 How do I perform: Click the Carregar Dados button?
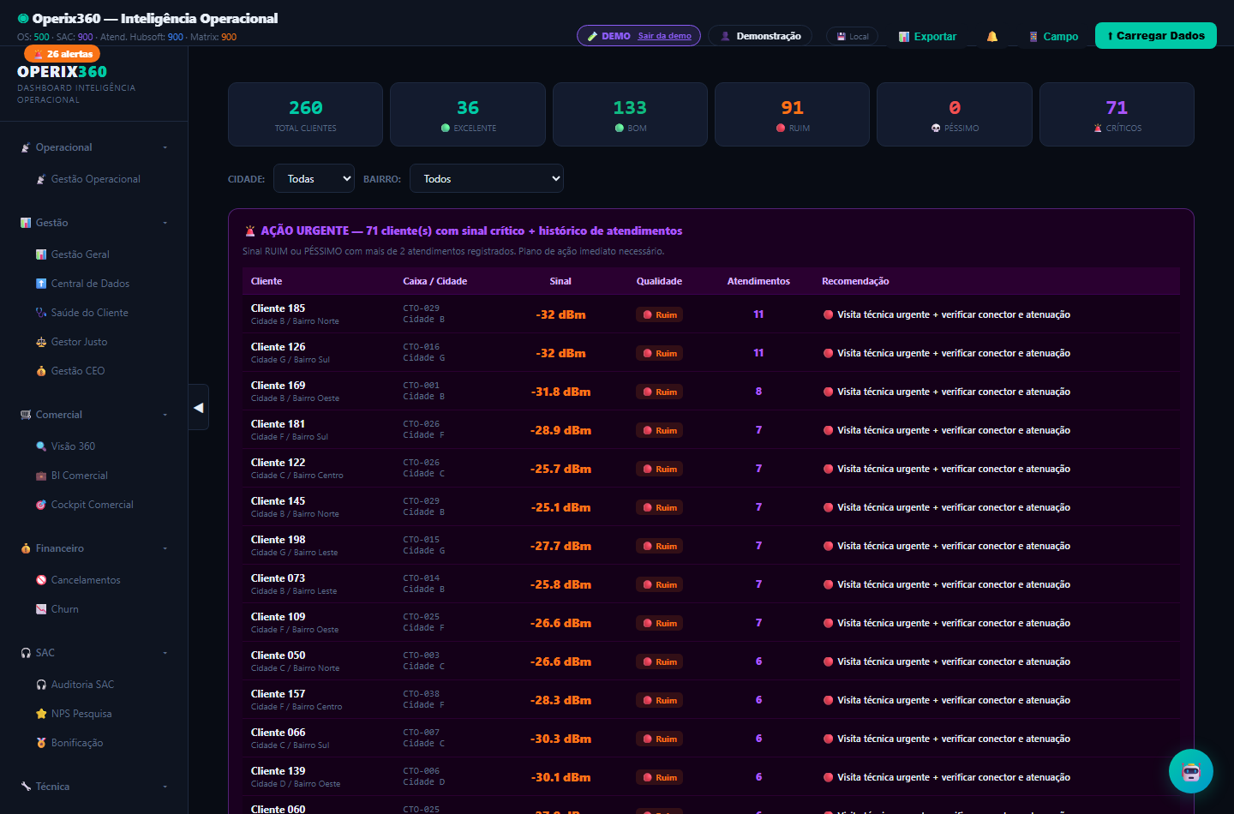click(1155, 35)
